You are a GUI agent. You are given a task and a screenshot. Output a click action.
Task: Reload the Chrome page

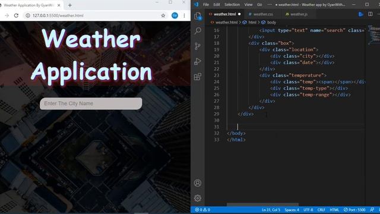click(16, 15)
